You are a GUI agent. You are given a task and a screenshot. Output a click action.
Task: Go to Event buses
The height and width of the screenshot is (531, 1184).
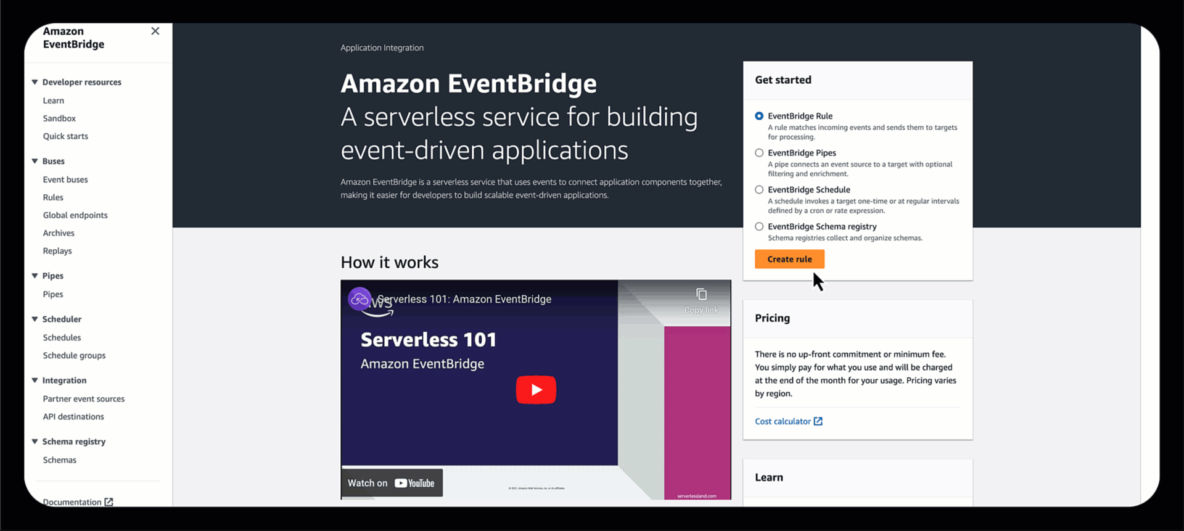pyautogui.click(x=65, y=179)
